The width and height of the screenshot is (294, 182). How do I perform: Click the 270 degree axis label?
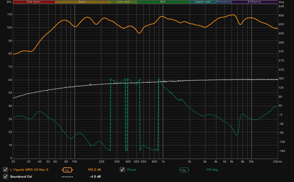point(281,60)
